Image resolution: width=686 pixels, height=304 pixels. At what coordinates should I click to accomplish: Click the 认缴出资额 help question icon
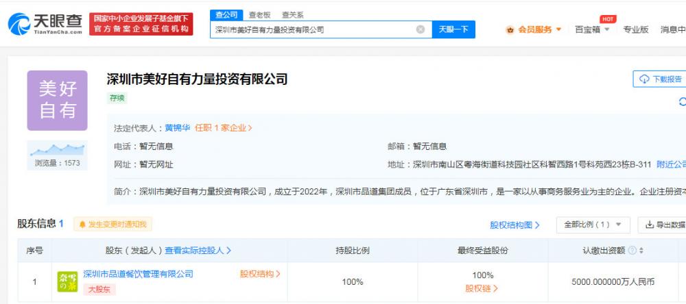click(x=632, y=251)
